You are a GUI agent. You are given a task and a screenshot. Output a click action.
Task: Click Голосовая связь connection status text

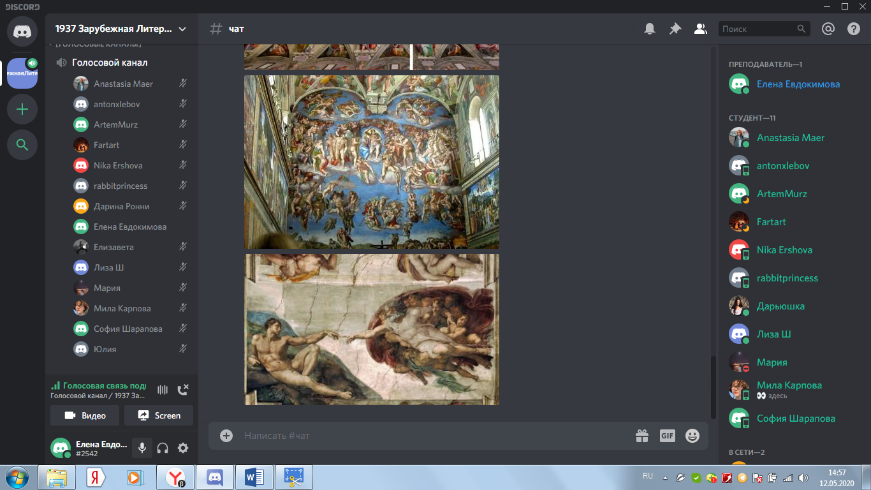point(105,385)
